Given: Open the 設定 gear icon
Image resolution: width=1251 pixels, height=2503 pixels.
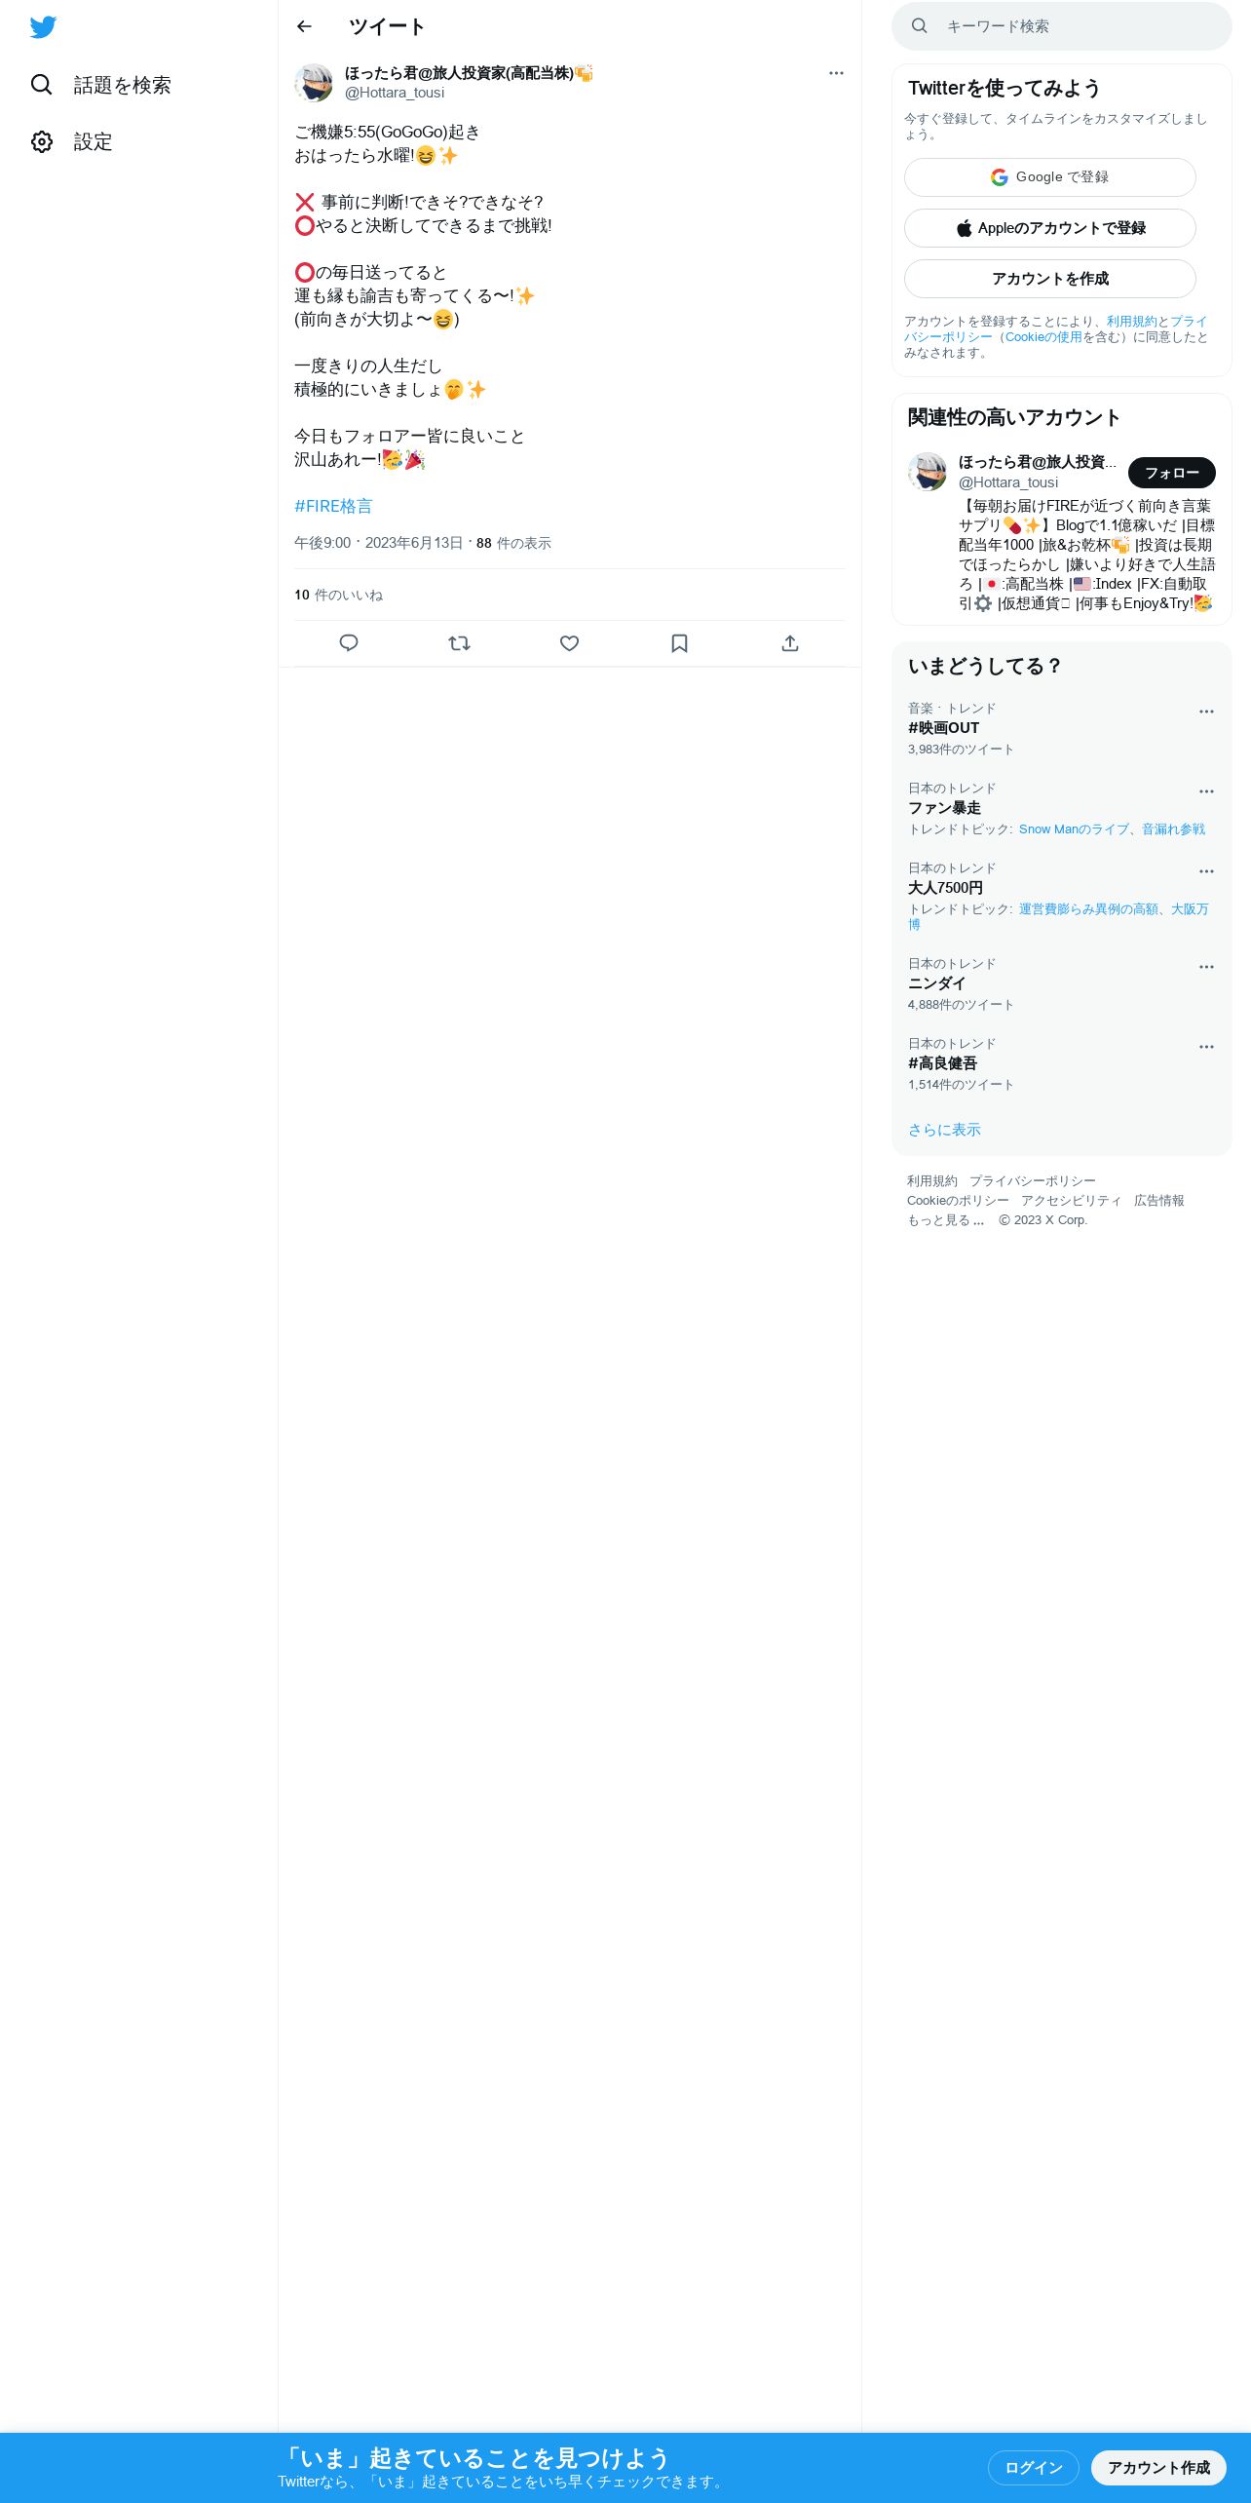Looking at the screenshot, I should coord(41,142).
